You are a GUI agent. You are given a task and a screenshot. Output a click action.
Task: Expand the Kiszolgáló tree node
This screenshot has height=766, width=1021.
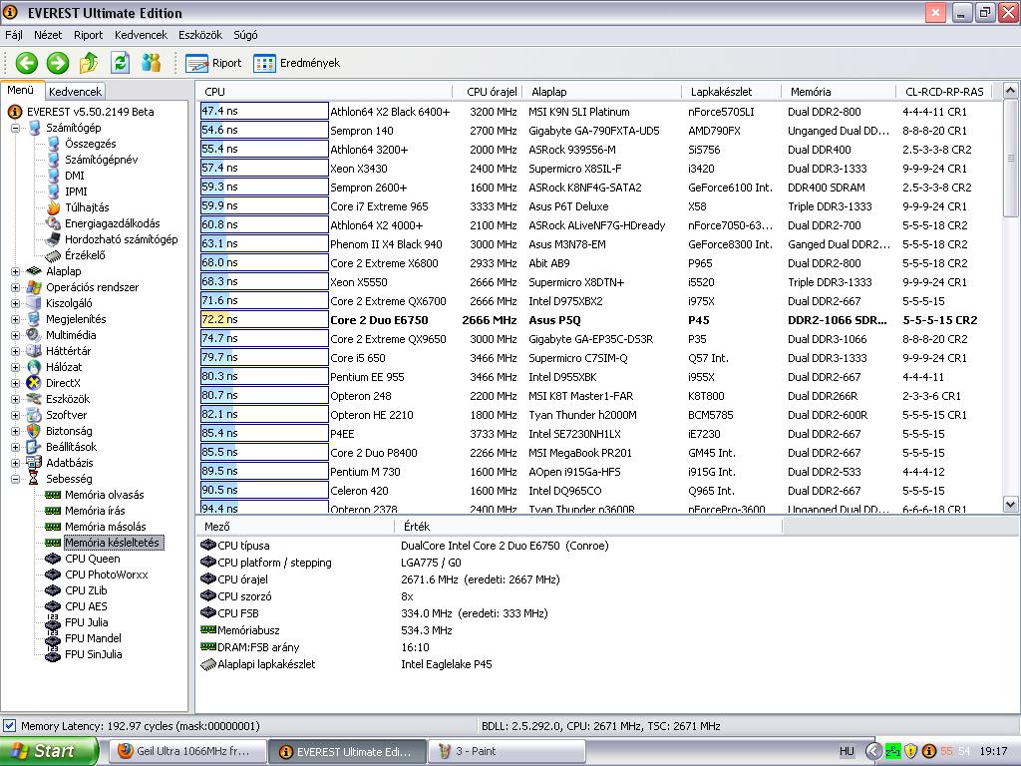[x=15, y=303]
